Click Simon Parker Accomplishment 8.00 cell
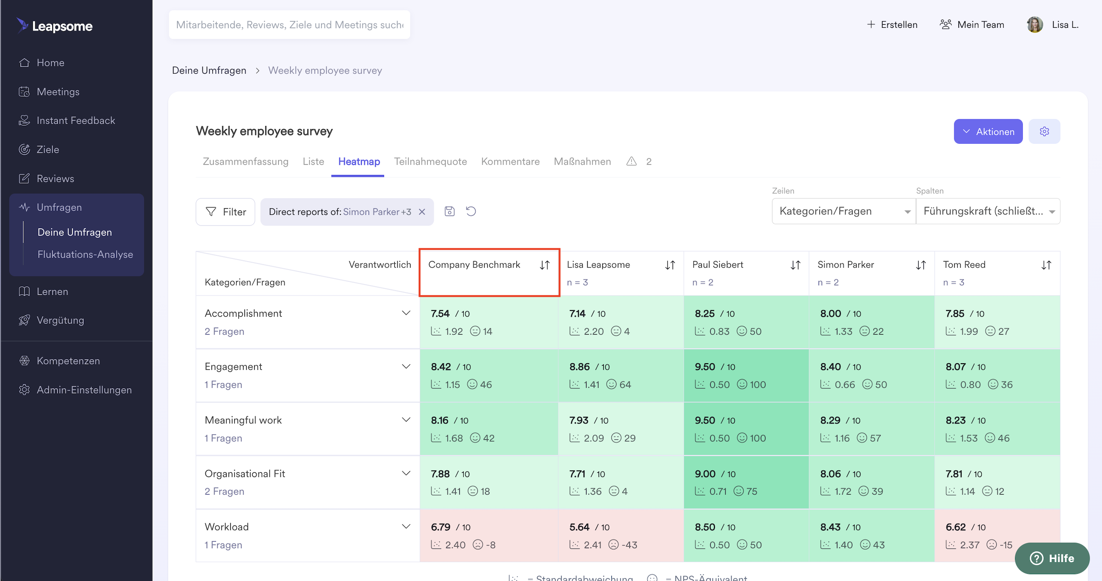 [x=872, y=322]
